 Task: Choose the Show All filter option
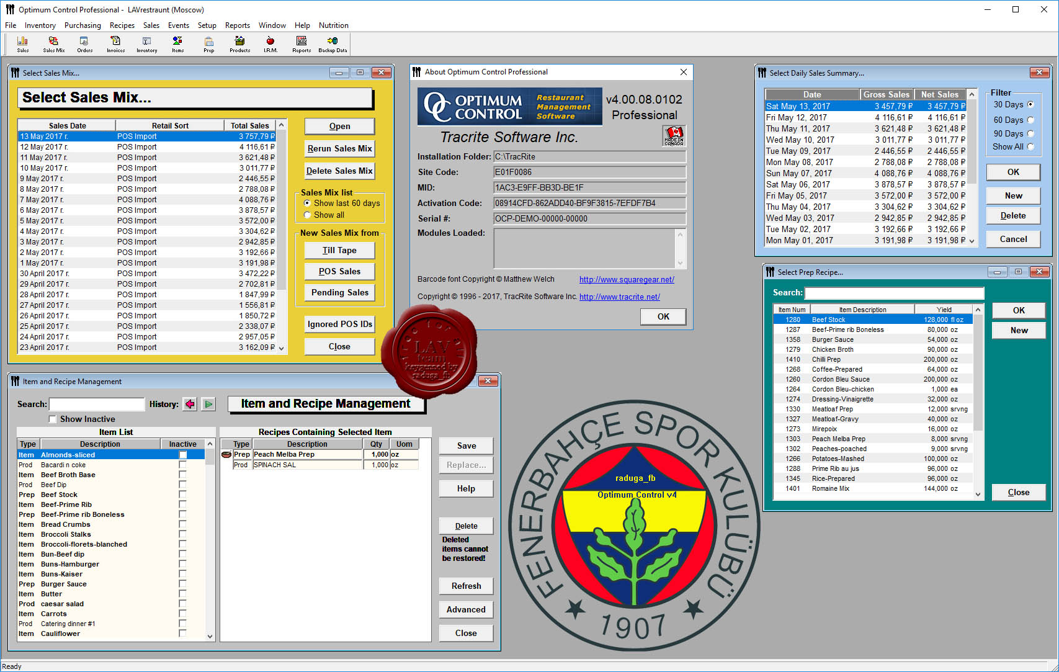pyautogui.click(x=1030, y=146)
